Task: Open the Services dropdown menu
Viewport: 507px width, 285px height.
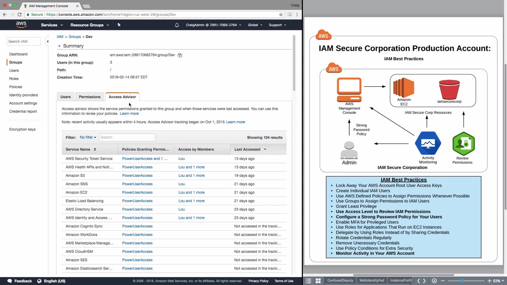Action: pyautogui.click(x=52, y=25)
